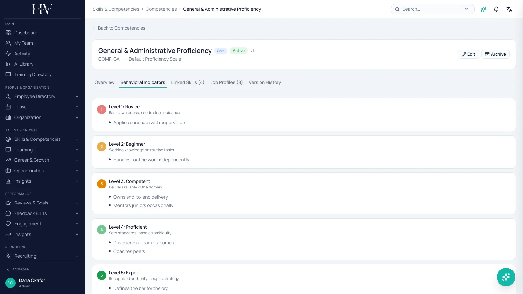Click the Edit button
Screen dimensions: 523x294
click(x=468, y=54)
